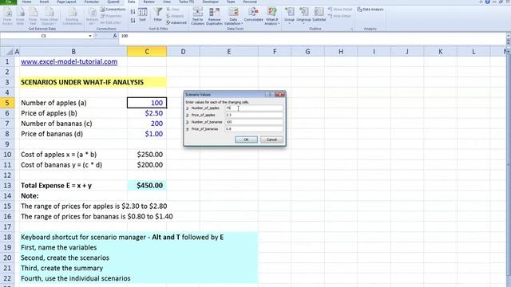Click Cancel in Scenario Values dialog
This screenshot has height=287, width=511.
[x=271, y=140]
